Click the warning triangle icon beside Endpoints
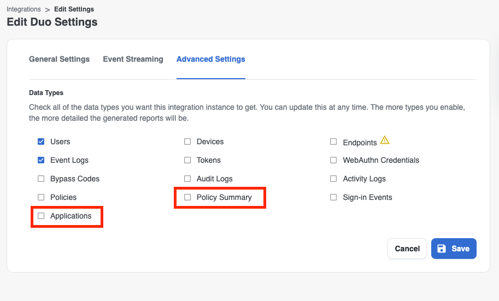This screenshot has width=499, height=301. 385,140
